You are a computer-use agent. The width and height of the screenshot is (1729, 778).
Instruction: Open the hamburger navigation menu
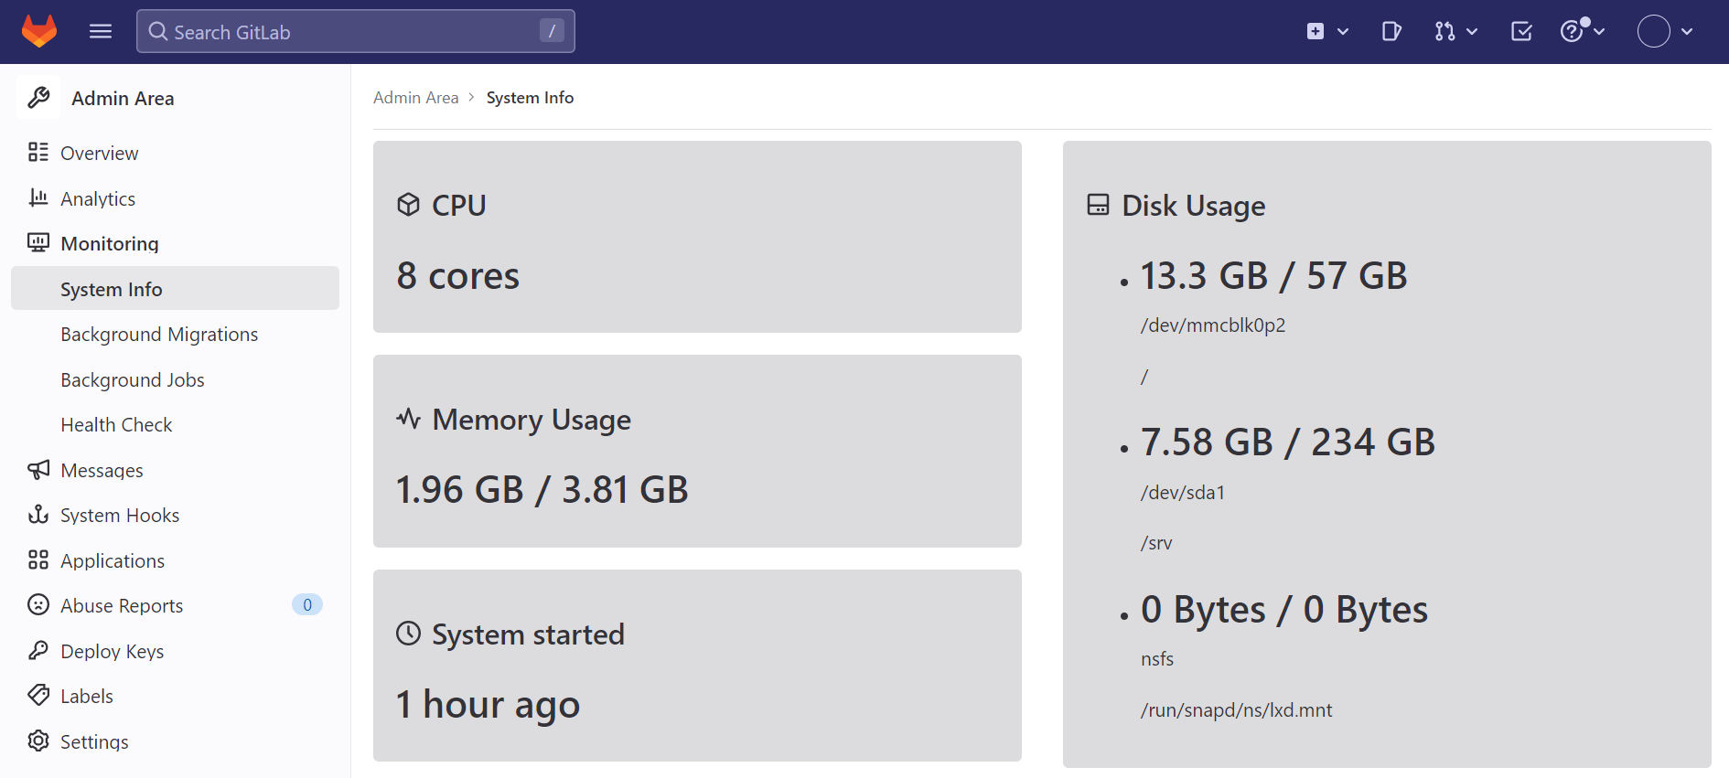(101, 31)
